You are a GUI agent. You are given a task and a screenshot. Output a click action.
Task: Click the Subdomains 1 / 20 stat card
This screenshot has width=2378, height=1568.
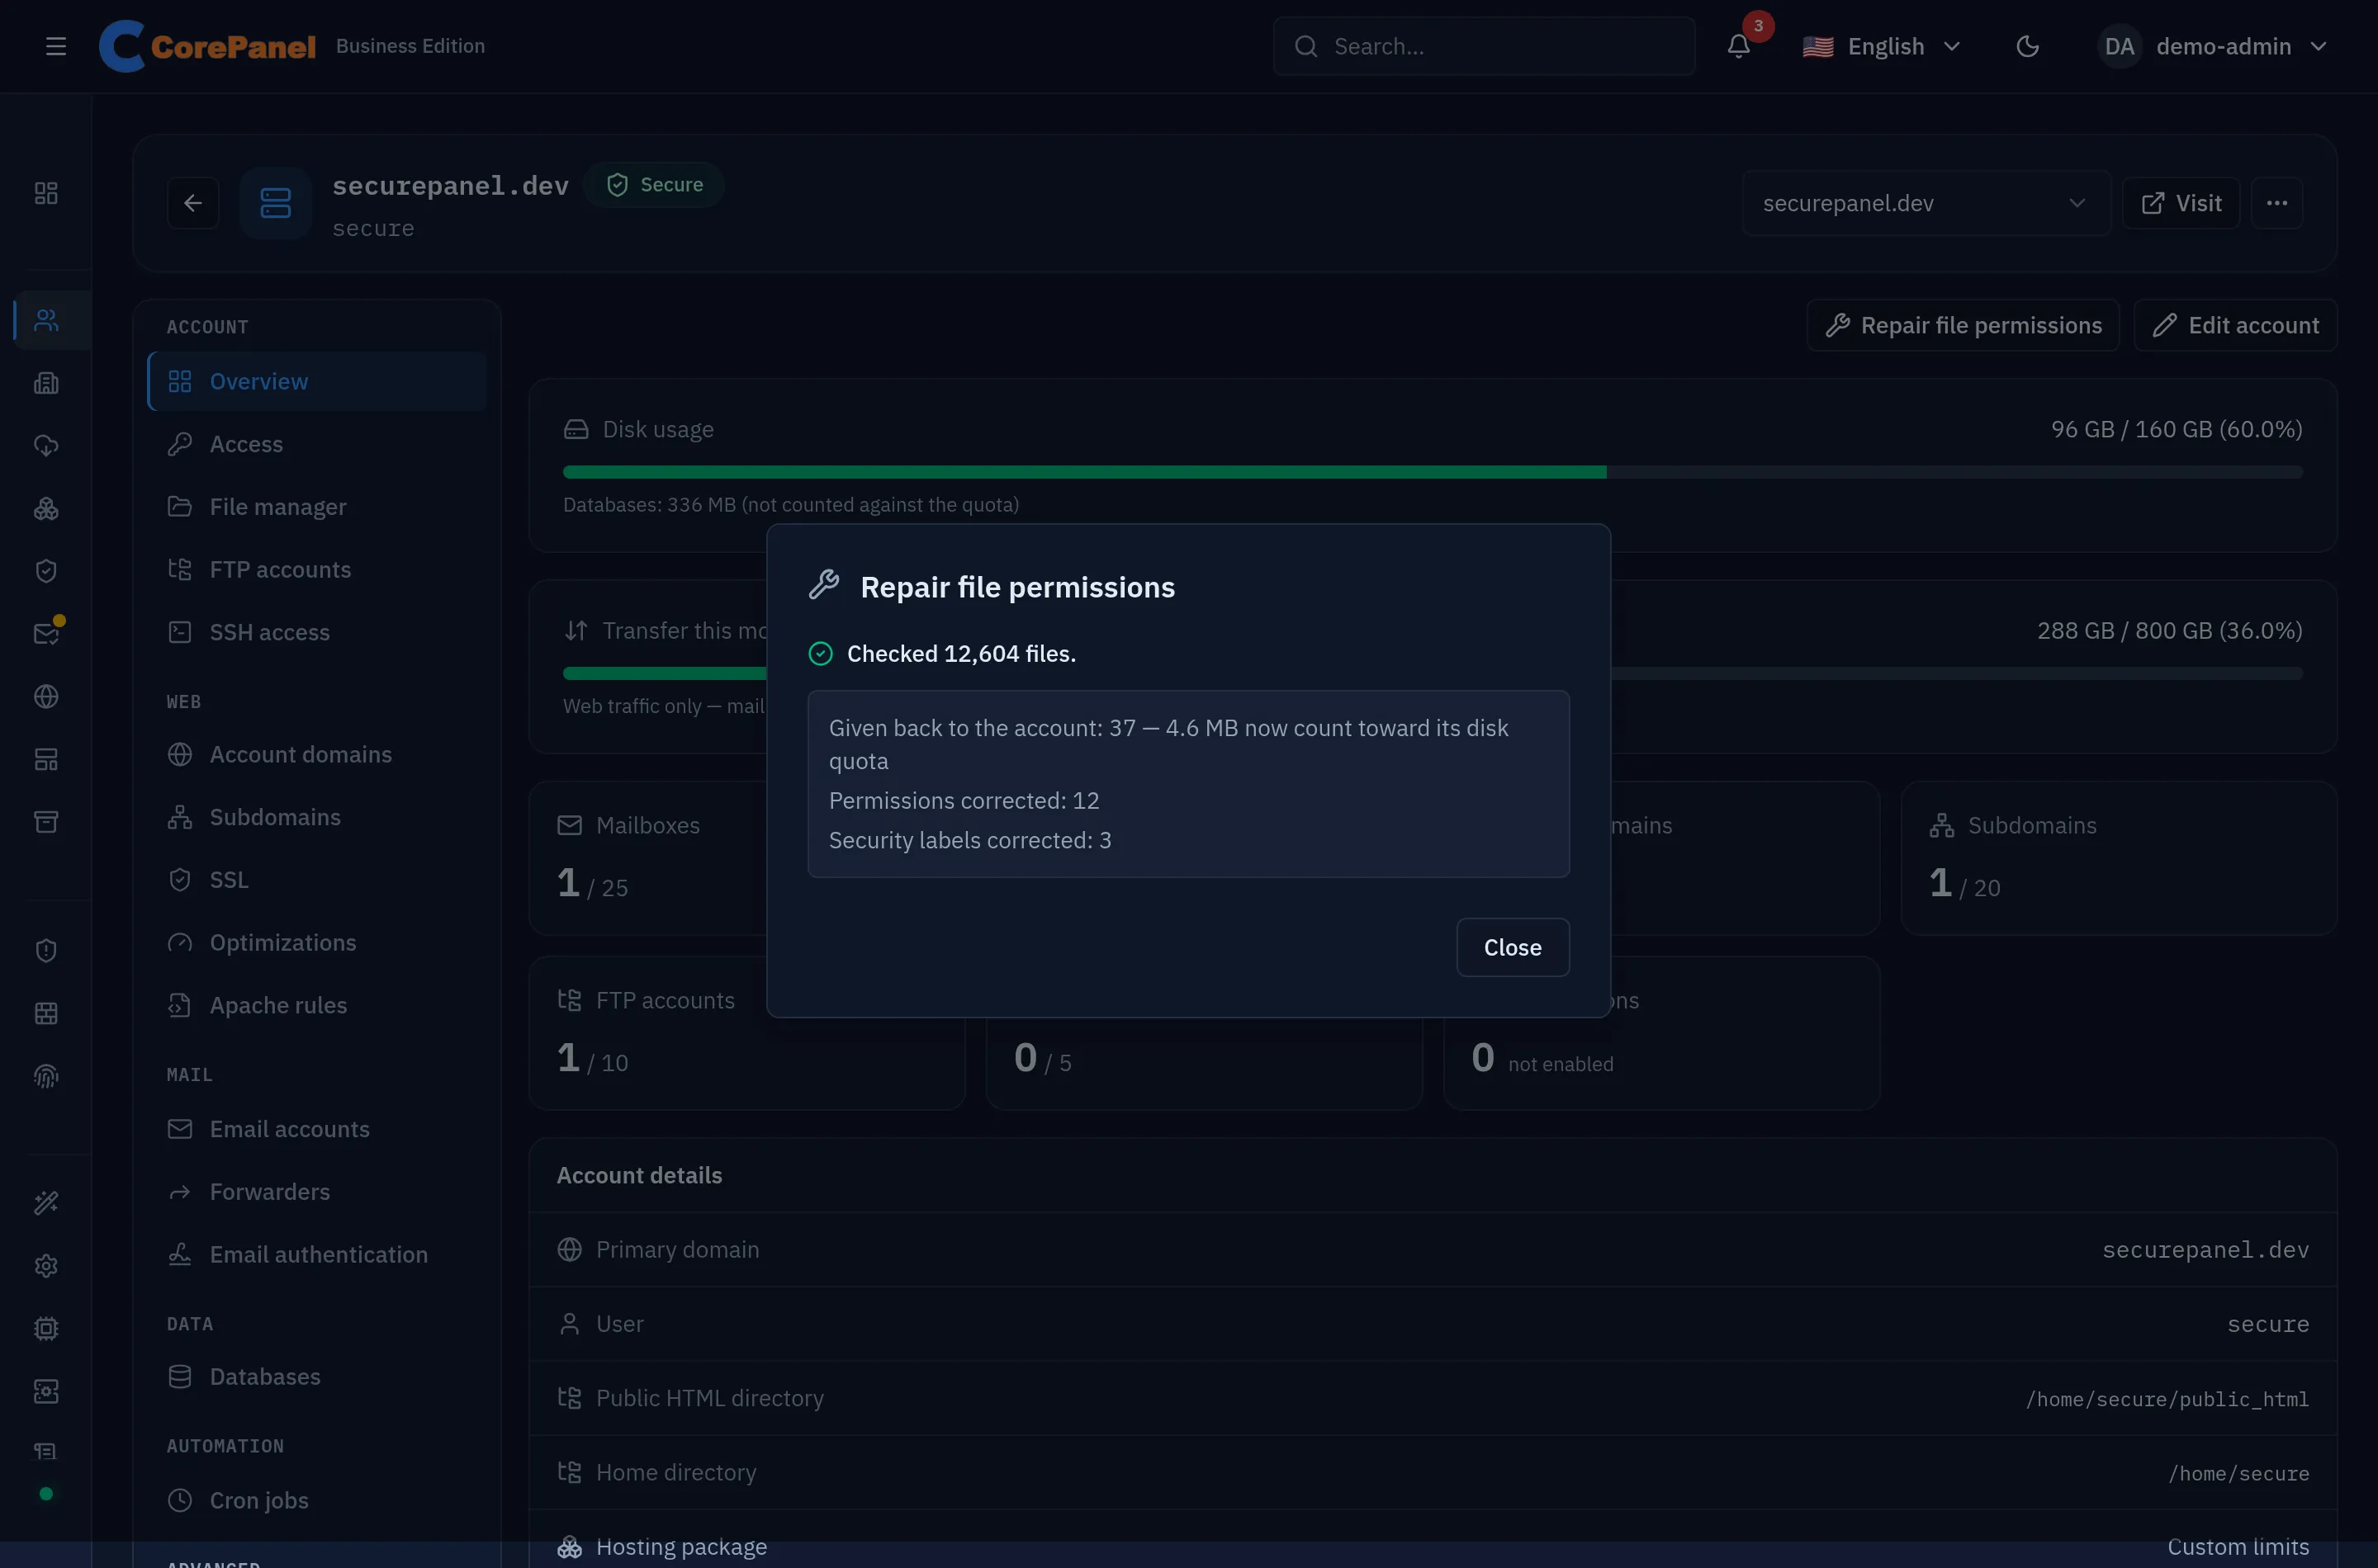pos(2118,858)
